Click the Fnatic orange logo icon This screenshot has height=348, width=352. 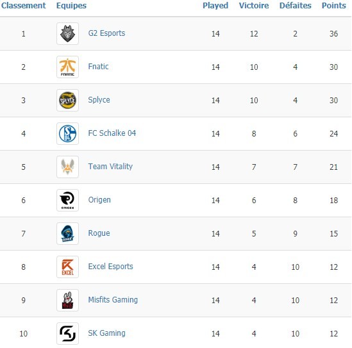click(67, 67)
